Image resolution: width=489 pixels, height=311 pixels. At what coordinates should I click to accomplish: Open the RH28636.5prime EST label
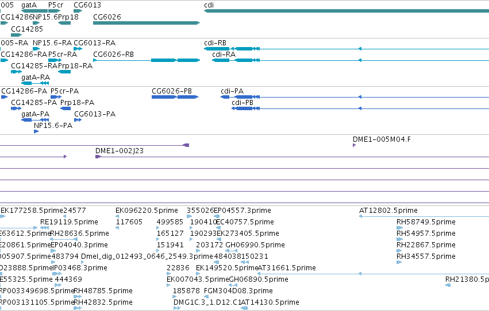click(x=79, y=234)
